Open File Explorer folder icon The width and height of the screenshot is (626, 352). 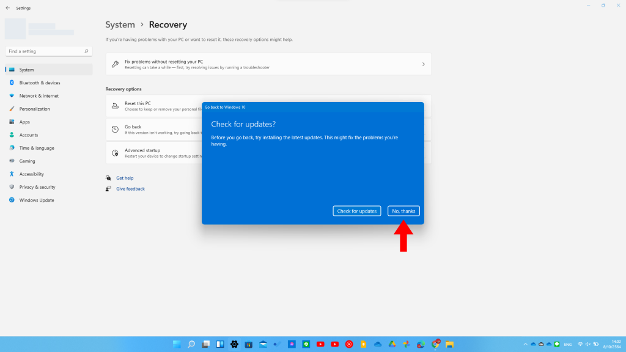pos(449,344)
